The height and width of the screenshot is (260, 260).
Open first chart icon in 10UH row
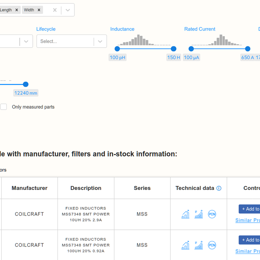point(186,214)
